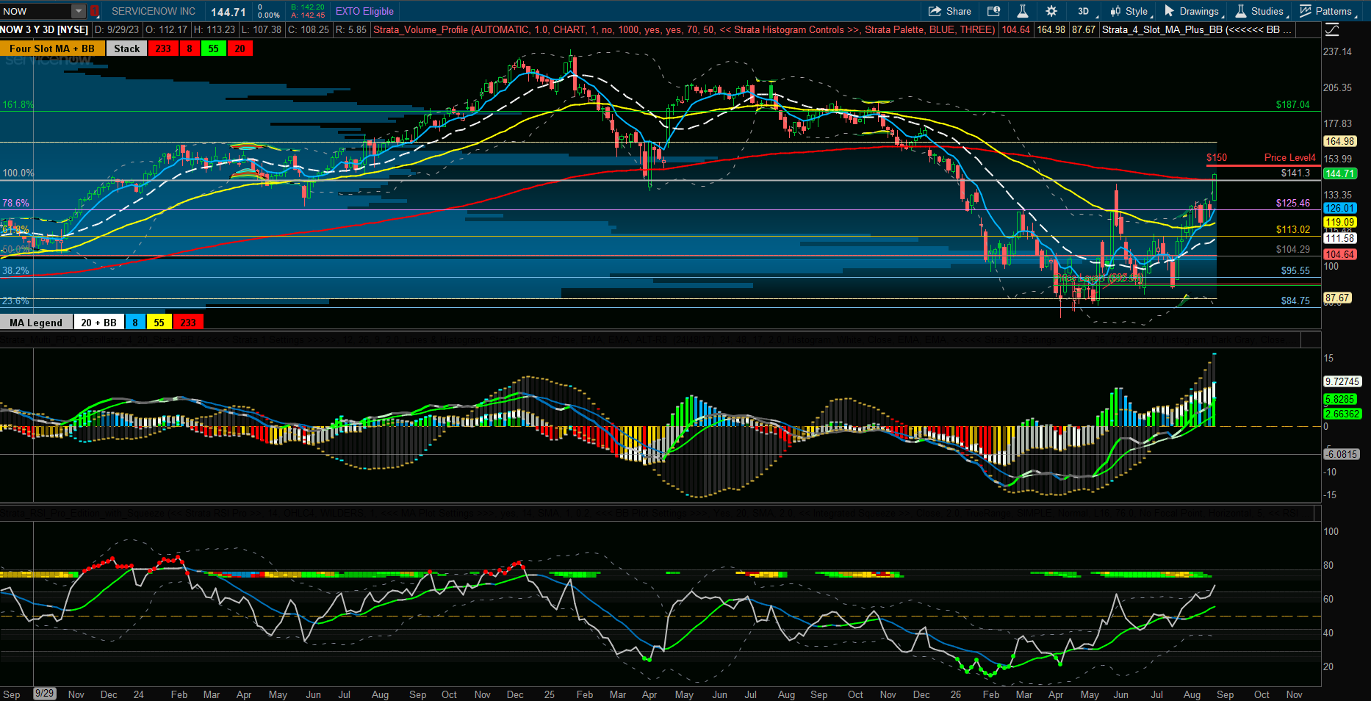Toggle the green 55 stack label

213,48
